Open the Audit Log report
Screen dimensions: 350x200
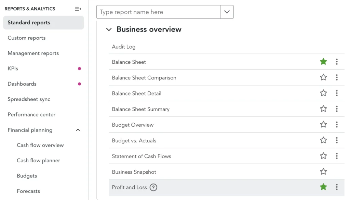pyautogui.click(x=124, y=47)
